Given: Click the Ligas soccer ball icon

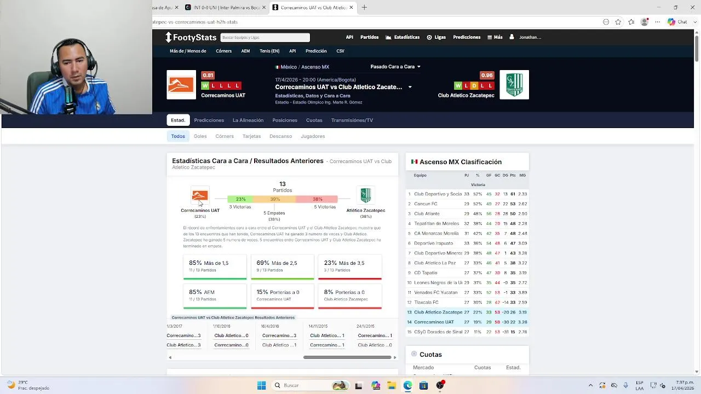Looking at the screenshot, I should pos(429,37).
